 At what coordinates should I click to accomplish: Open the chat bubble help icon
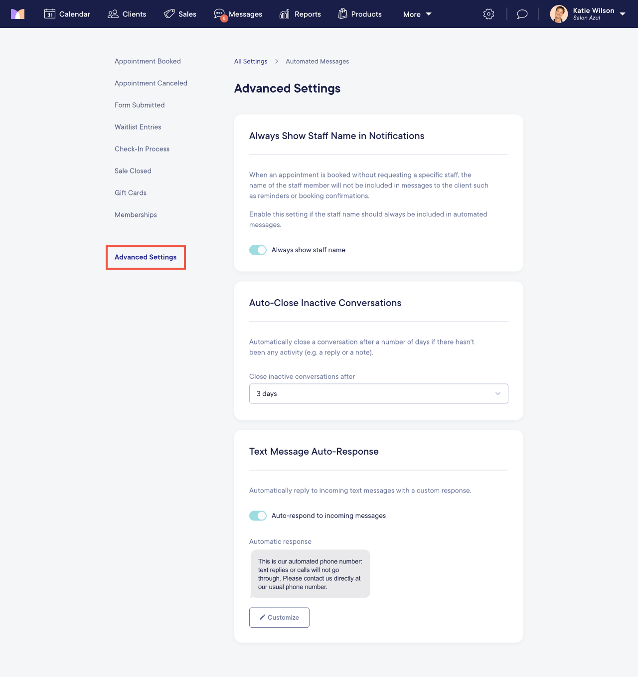[522, 14]
